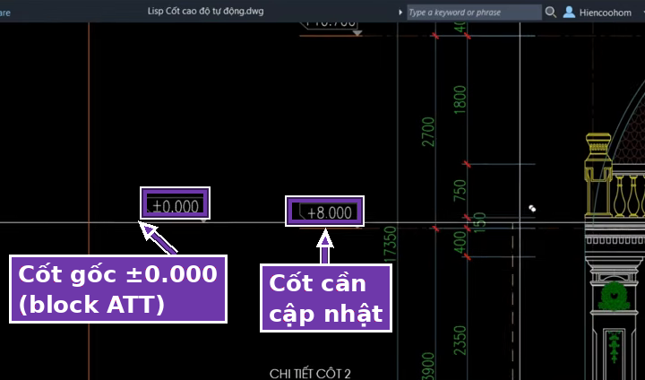Image resolution: width=645 pixels, height=380 pixels.
Task: Select the "CHI TIẾT CỘT 2" label
Action: click(x=310, y=374)
